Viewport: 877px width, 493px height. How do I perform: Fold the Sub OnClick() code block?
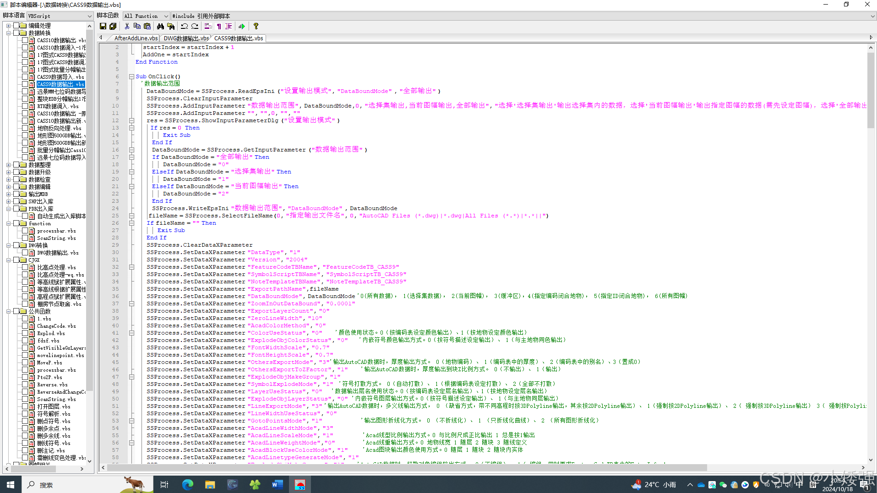131,76
